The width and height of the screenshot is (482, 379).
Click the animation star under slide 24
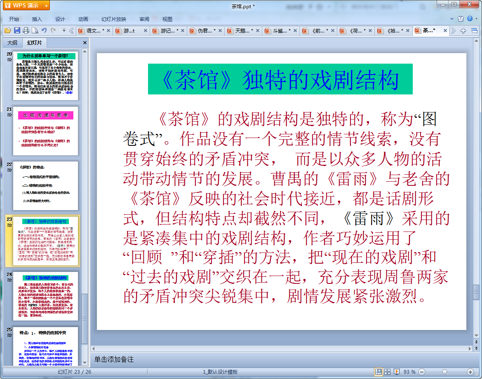click(x=9, y=280)
